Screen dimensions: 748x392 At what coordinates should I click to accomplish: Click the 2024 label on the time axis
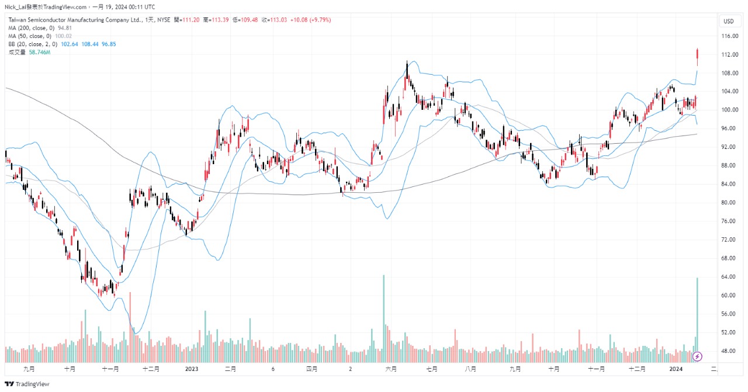(676, 369)
